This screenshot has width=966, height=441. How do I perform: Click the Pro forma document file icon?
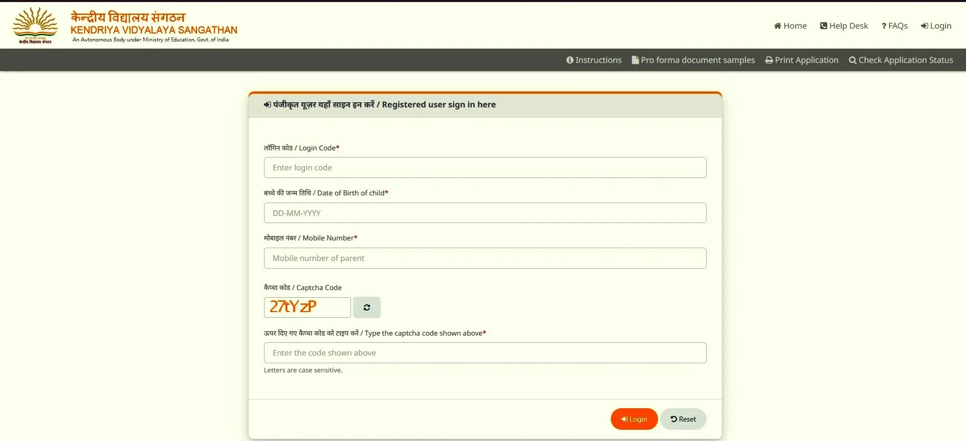[635, 60]
